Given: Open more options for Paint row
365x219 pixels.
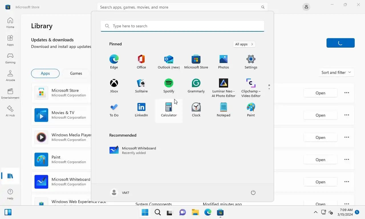Looking at the screenshot, I should (x=347, y=160).
